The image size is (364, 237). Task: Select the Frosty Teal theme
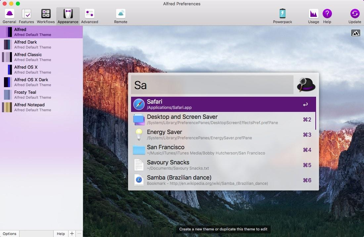41,95
